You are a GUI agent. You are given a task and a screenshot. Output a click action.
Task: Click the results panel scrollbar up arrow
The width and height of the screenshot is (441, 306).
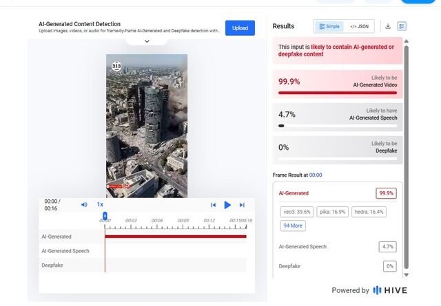click(x=406, y=41)
